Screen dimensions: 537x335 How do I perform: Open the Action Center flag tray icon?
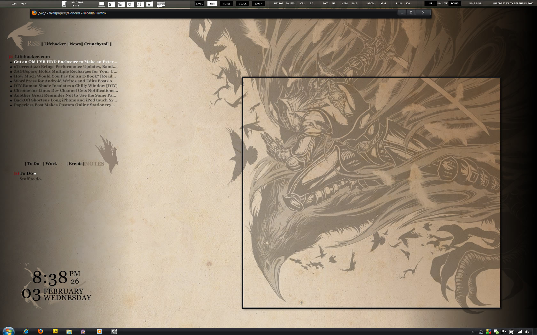pyautogui.click(x=504, y=332)
